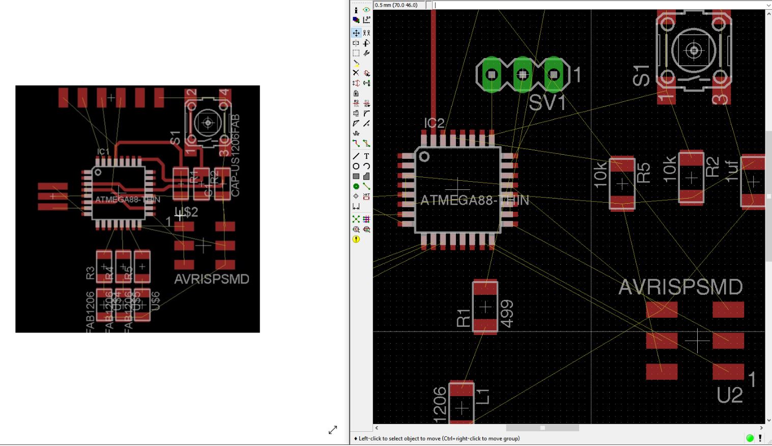The width and height of the screenshot is (772, 446).
Task: Run the DRC check
Action: tap(366, 230)
